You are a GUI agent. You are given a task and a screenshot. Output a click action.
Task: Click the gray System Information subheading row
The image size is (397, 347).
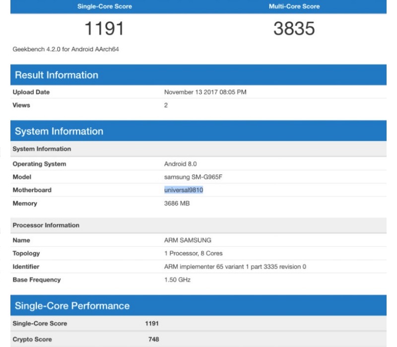tap(198, 149)
